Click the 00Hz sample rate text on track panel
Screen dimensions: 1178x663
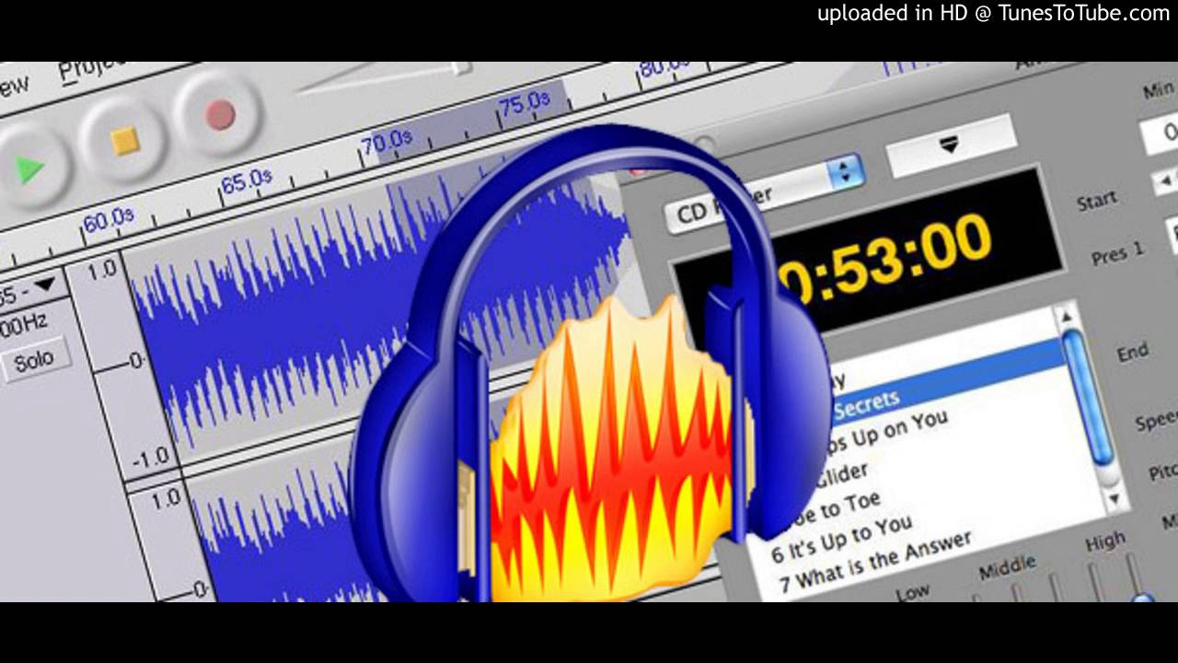pos(24,323)
